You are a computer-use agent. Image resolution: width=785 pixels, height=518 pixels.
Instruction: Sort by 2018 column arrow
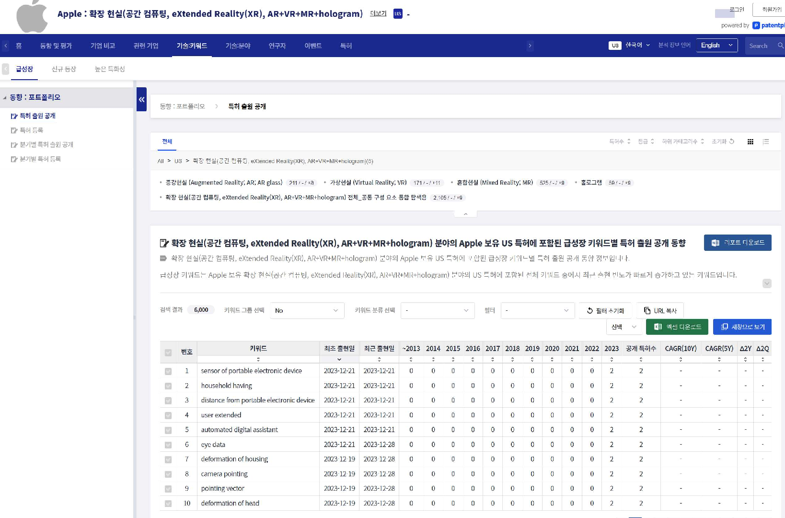pos(512,359)
